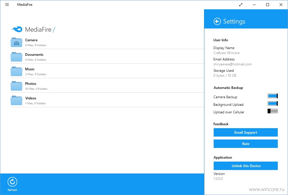
Task: Maximize the MediaFire window
Action: coord(268,5)
